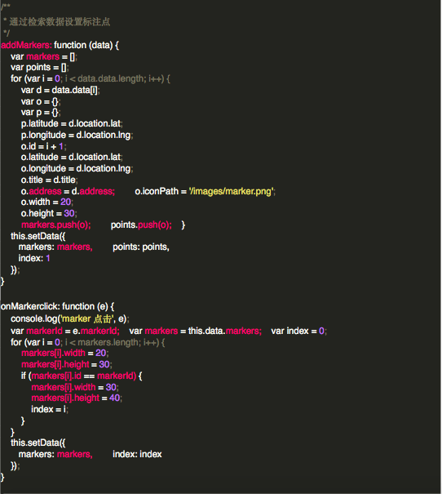The image size is (442, 494).
Task: Click the line 'var points = [];'
Action: pos(40,68)
